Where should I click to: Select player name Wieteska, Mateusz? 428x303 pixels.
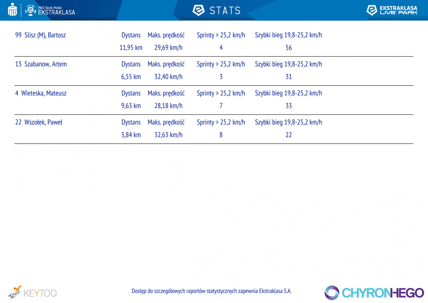click(44, 93)
